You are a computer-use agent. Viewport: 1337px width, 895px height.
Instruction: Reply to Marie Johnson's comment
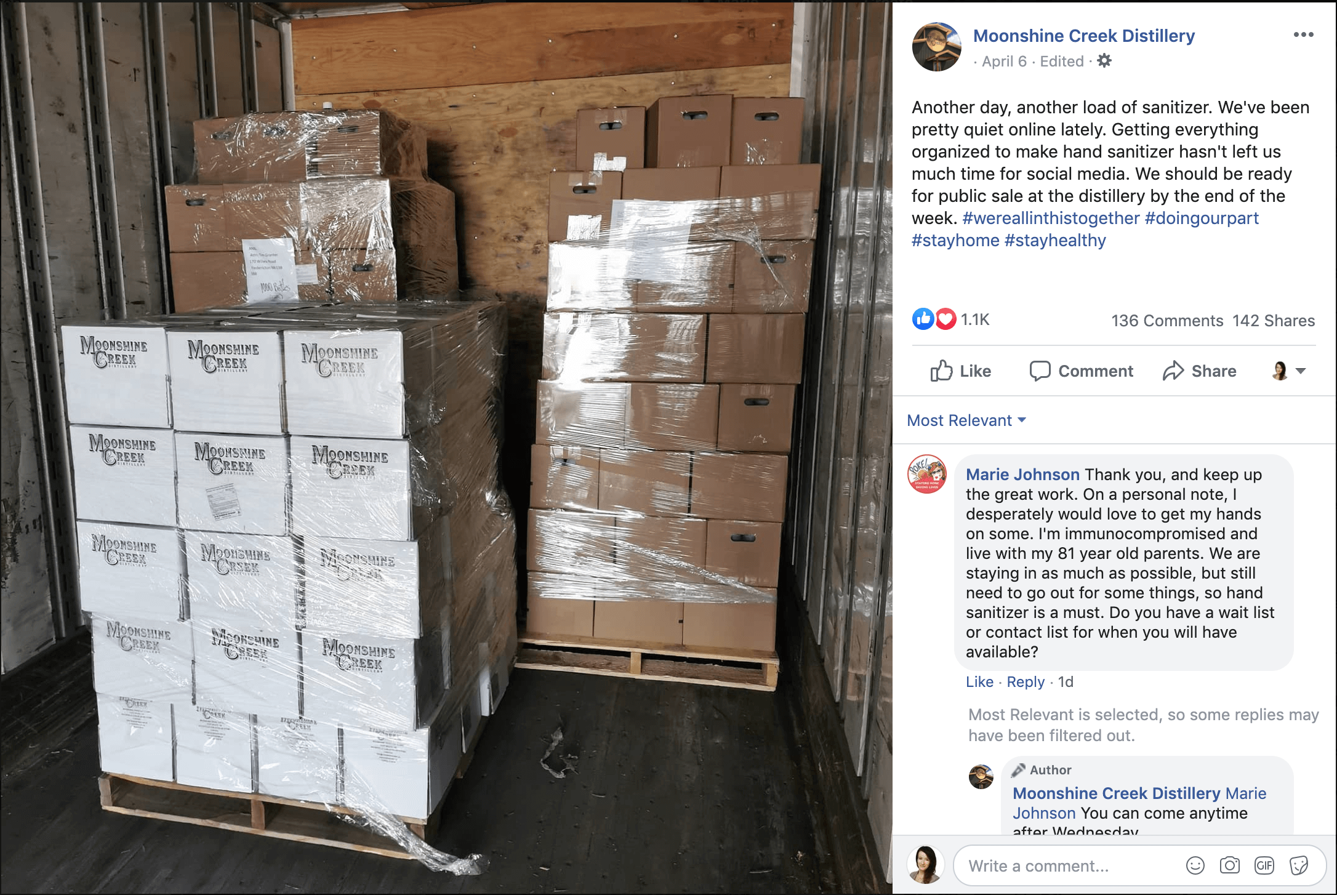pyautogui.click(x=1026, y=681)
